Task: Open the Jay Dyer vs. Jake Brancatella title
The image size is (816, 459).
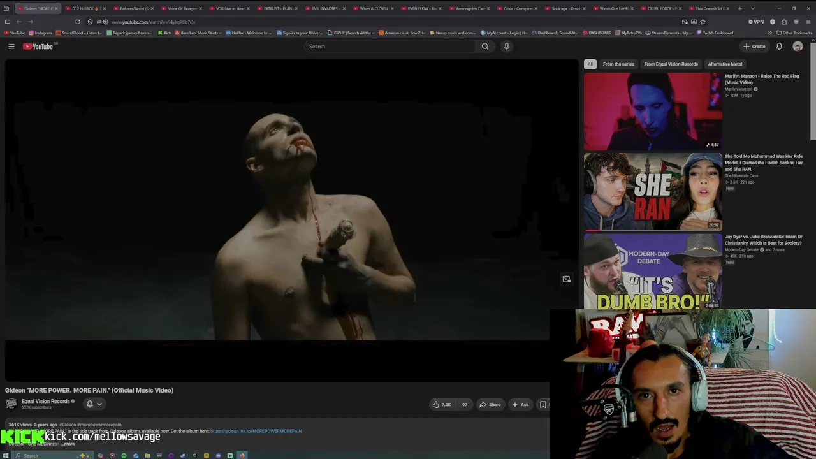Action: pyautogui.click(x=764, y=240)
